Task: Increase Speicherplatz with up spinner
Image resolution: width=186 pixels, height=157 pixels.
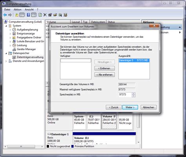Action: pos(133,93)
